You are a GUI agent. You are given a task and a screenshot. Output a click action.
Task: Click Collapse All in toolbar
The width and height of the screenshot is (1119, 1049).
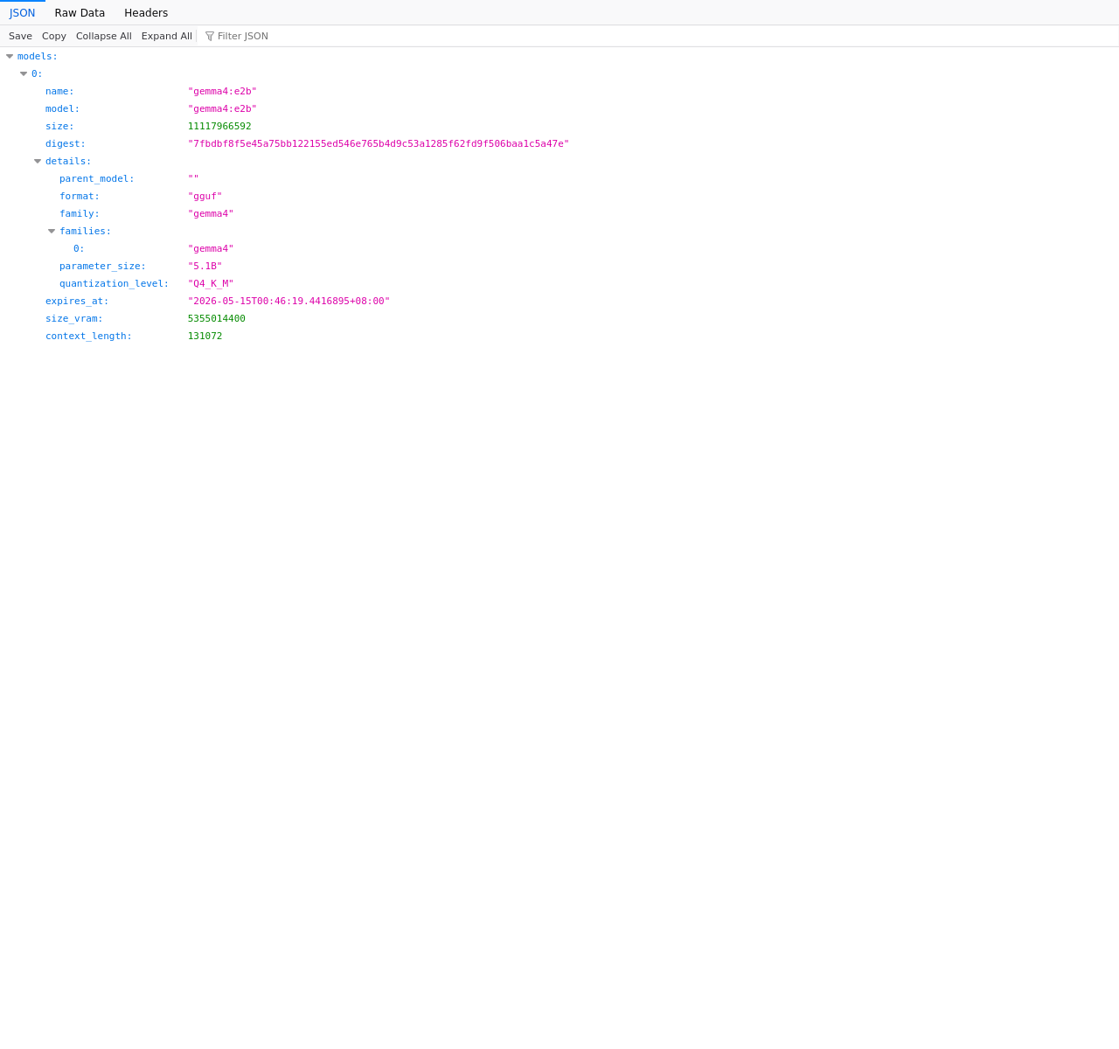tap(104, 36)
